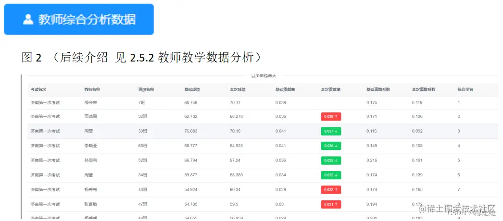The height and width of the screenshot is (221, 503).
Task: Click the 0.191 current dispersion value
Action: click(417, 160)
